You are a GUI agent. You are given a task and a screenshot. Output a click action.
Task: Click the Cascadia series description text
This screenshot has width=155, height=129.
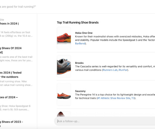pyautogui.click(x=115, y=68)
